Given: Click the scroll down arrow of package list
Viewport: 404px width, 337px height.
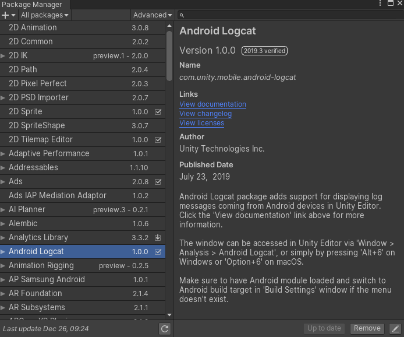Looking at the screenshot, I should [x=169, y=315].
